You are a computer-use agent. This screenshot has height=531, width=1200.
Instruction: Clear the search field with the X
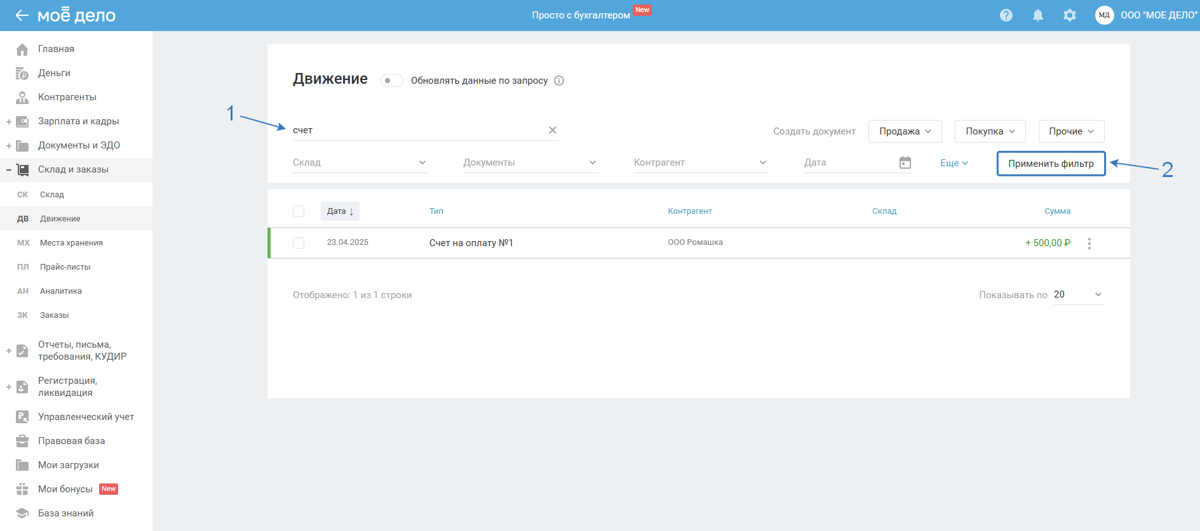coord(553,130)
